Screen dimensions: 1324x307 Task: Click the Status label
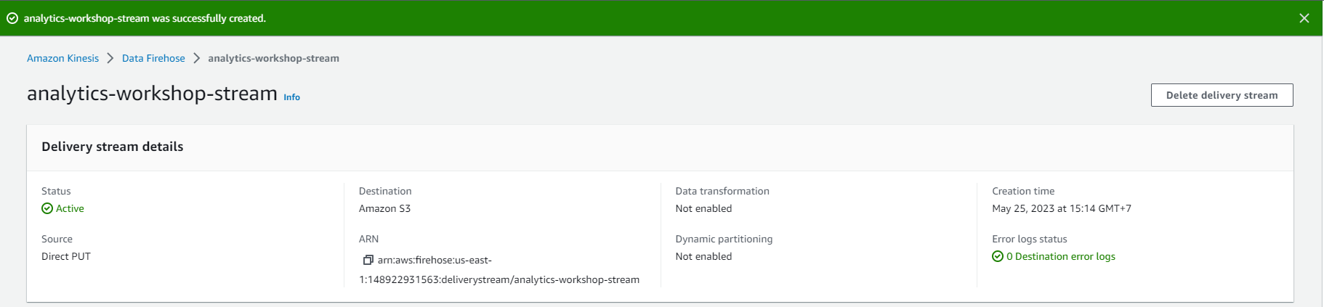[56, 191]
